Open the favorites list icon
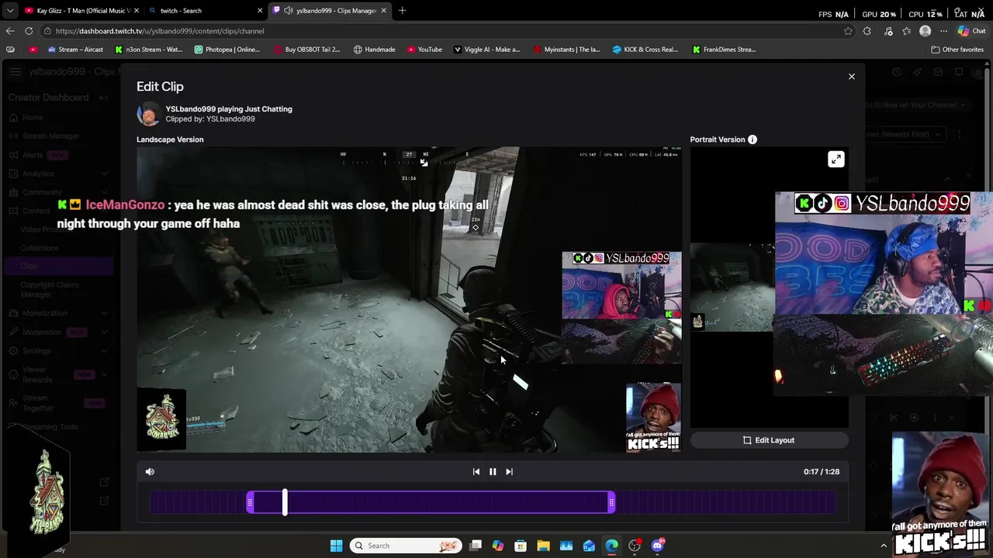Image resolution: width=993 pixels, height=558 pixels. (906, 31)
